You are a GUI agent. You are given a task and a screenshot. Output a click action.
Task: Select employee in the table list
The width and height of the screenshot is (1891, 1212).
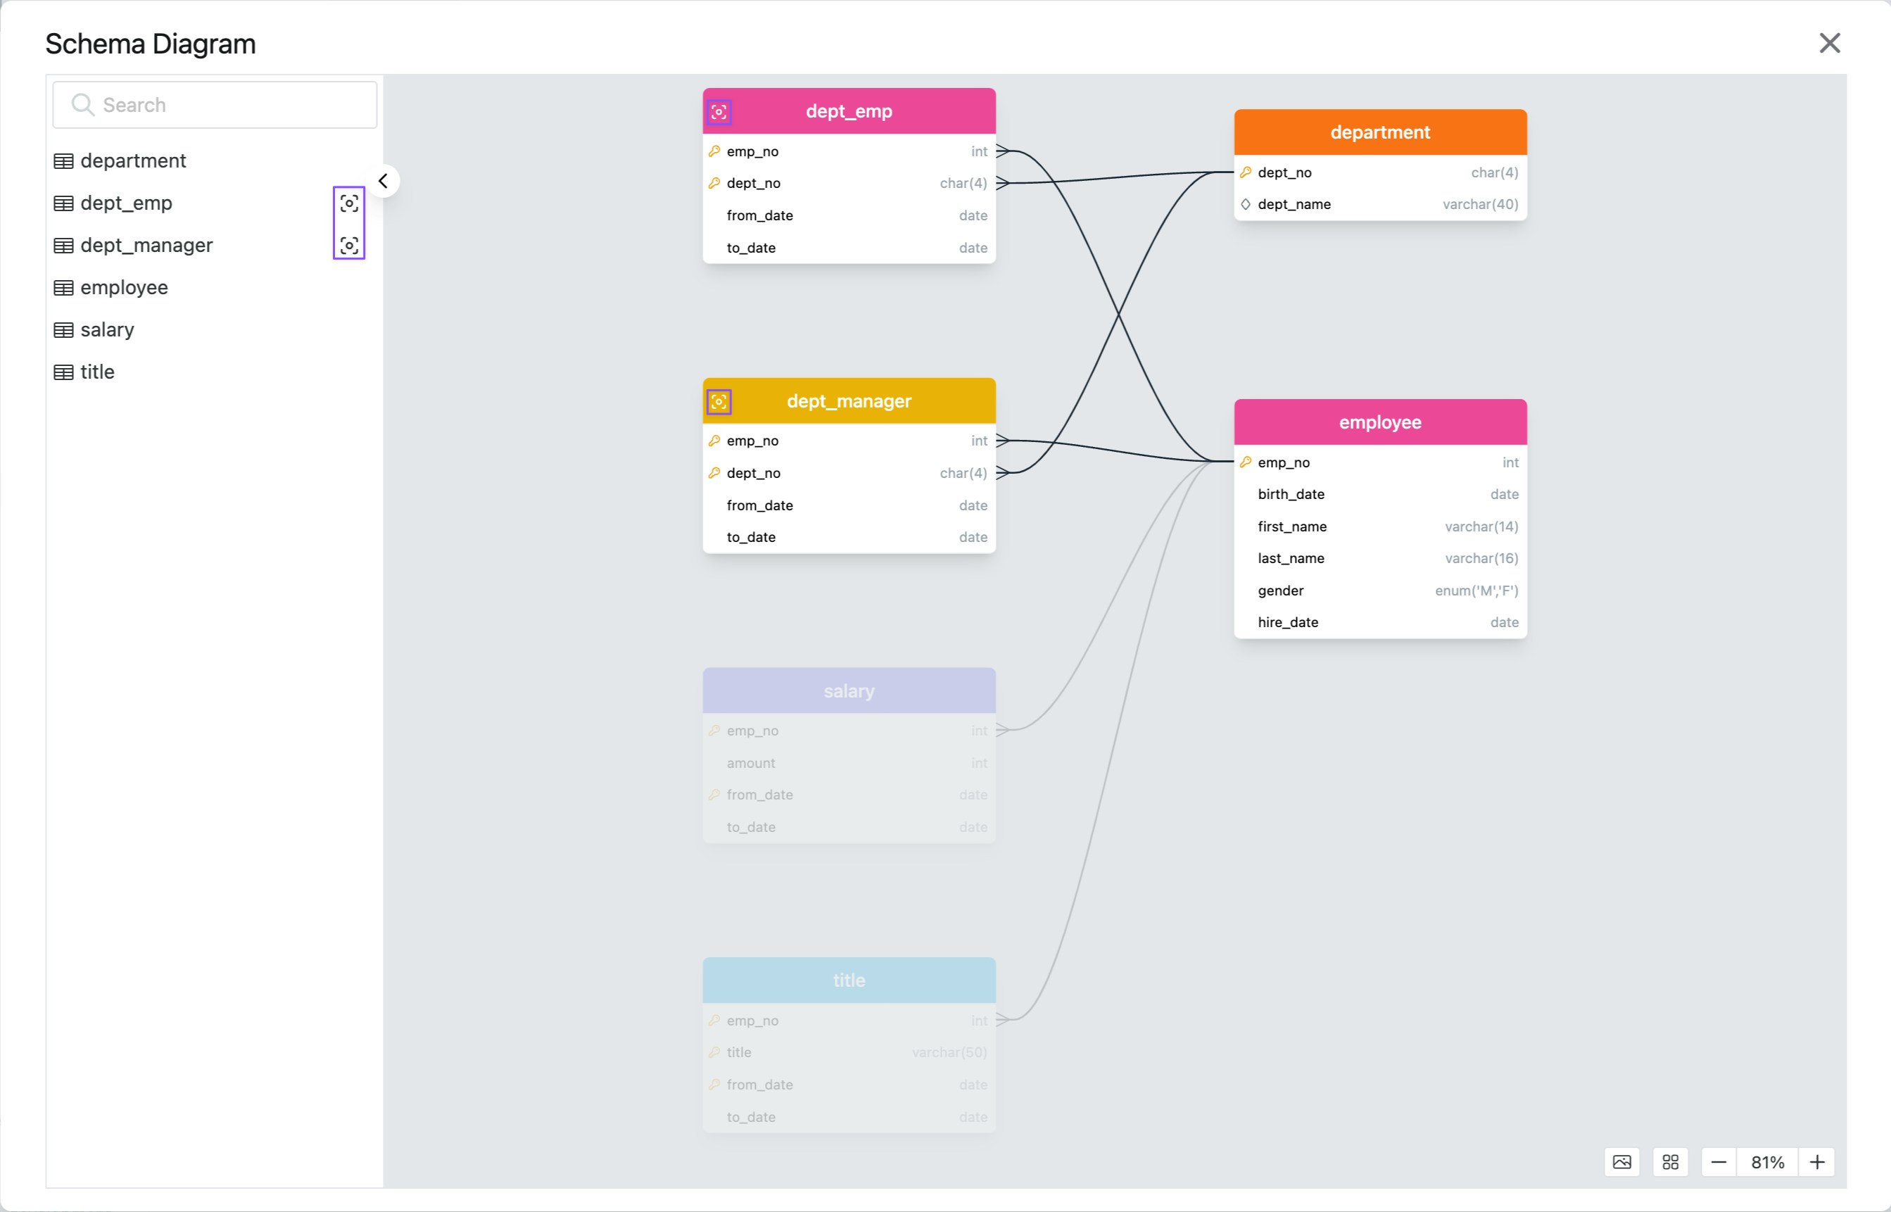(x=124, y=287)
